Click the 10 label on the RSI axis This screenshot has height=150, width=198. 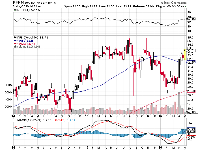point(189,31)
